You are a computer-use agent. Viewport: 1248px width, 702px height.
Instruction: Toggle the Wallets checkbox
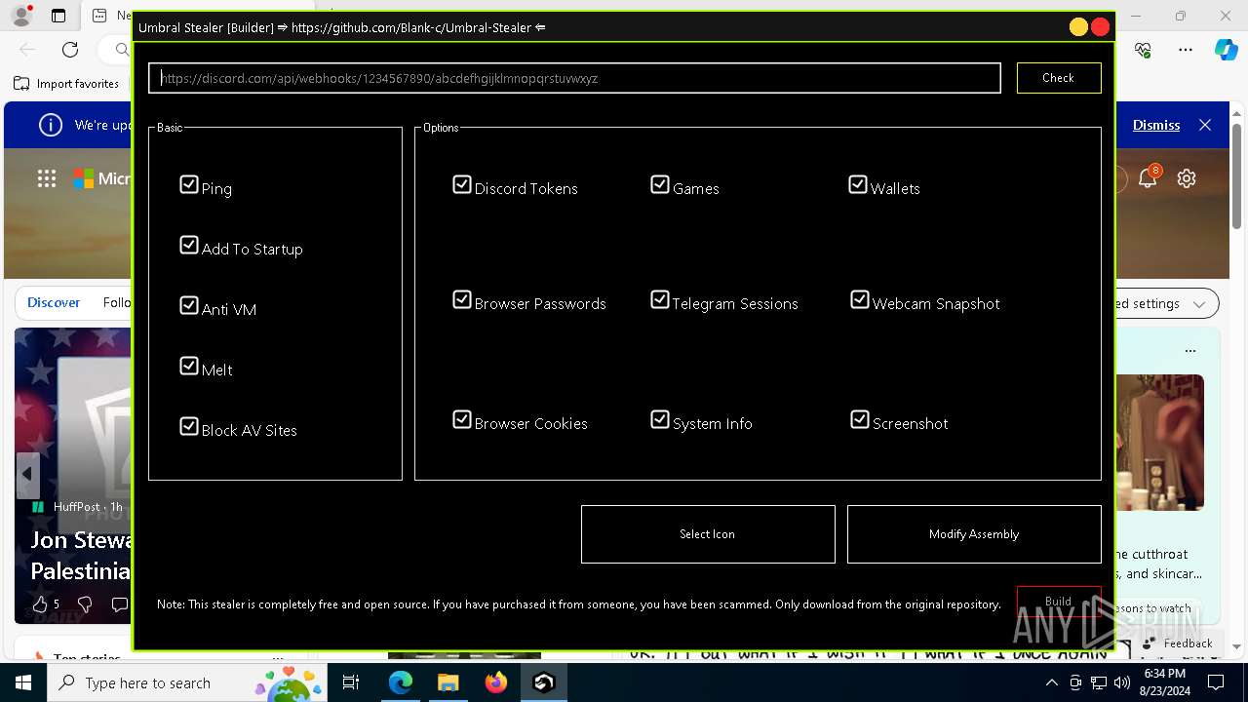pyautogui.click(x=858, y=184)
